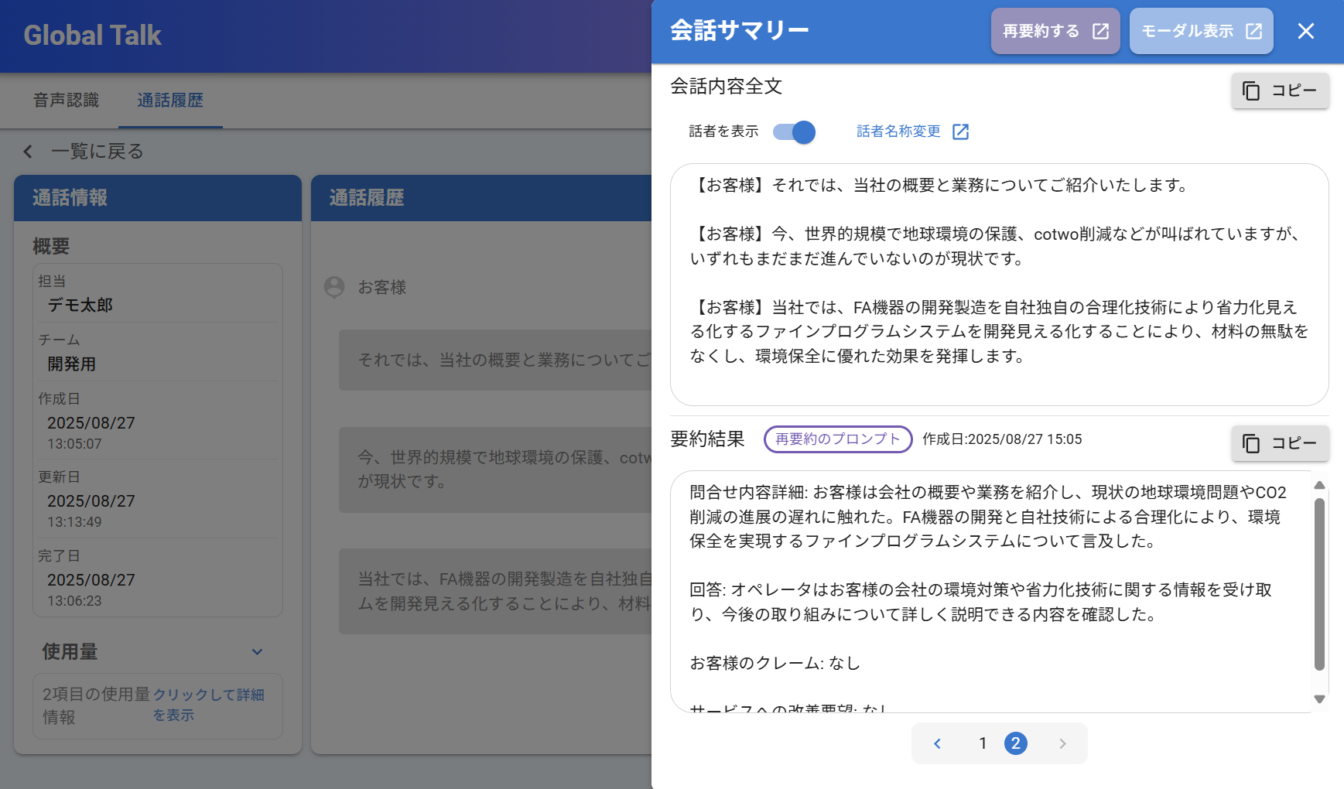
Task: Switch to the 音声認識 tab
Action: [66, 101]
